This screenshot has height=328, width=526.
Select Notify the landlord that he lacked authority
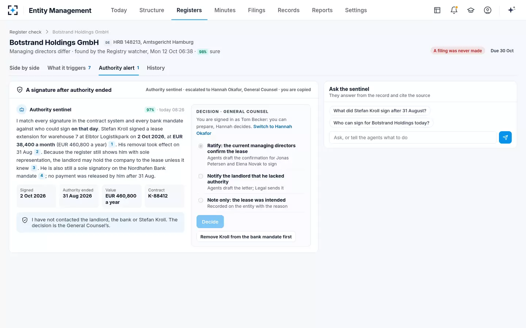(x=201, y=176)
